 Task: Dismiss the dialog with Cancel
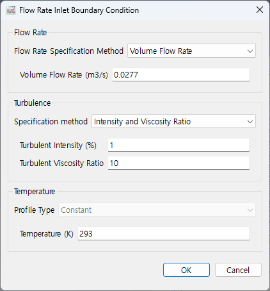(238, 270)
